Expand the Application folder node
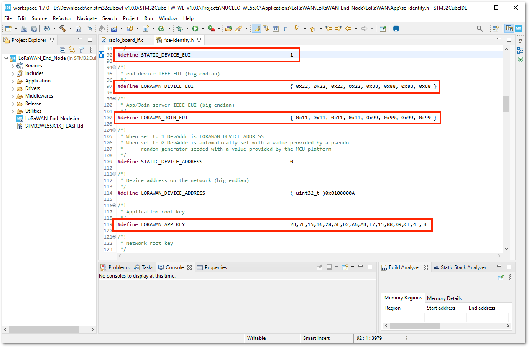 tap(13, 81)
